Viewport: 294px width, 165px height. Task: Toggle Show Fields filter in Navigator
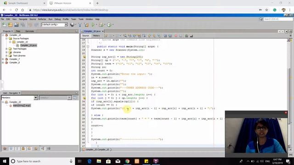point(11,148)
